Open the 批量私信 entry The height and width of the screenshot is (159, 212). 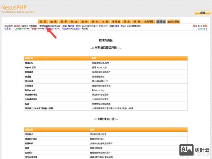point(29,143)
